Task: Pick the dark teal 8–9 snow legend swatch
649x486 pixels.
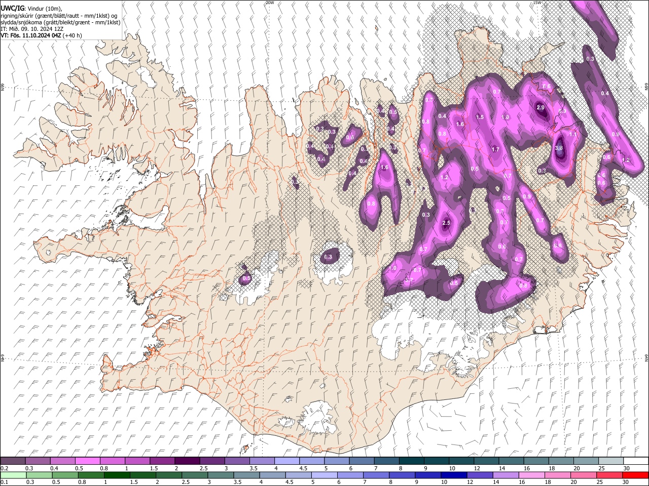Action: point(411,461)
